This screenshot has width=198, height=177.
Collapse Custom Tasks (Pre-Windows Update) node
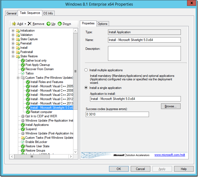pos(18,78)
